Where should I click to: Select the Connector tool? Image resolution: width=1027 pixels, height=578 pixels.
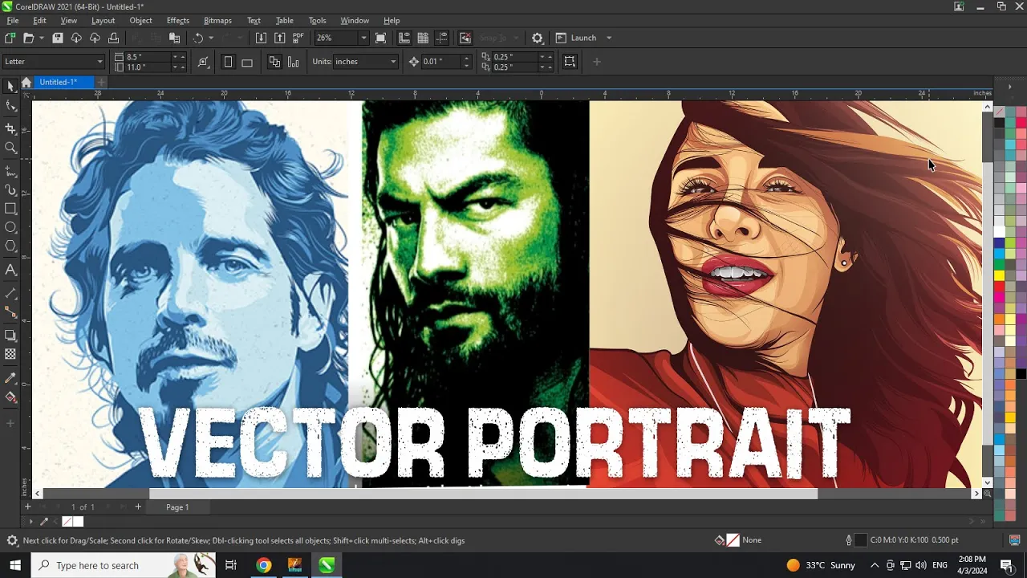(x=10, y=312)
